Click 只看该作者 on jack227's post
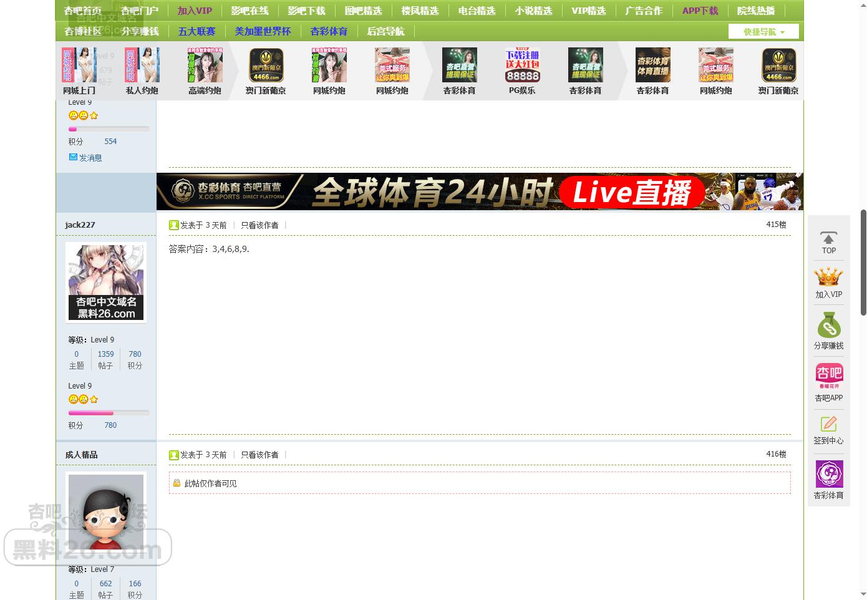 pos(259,225)
